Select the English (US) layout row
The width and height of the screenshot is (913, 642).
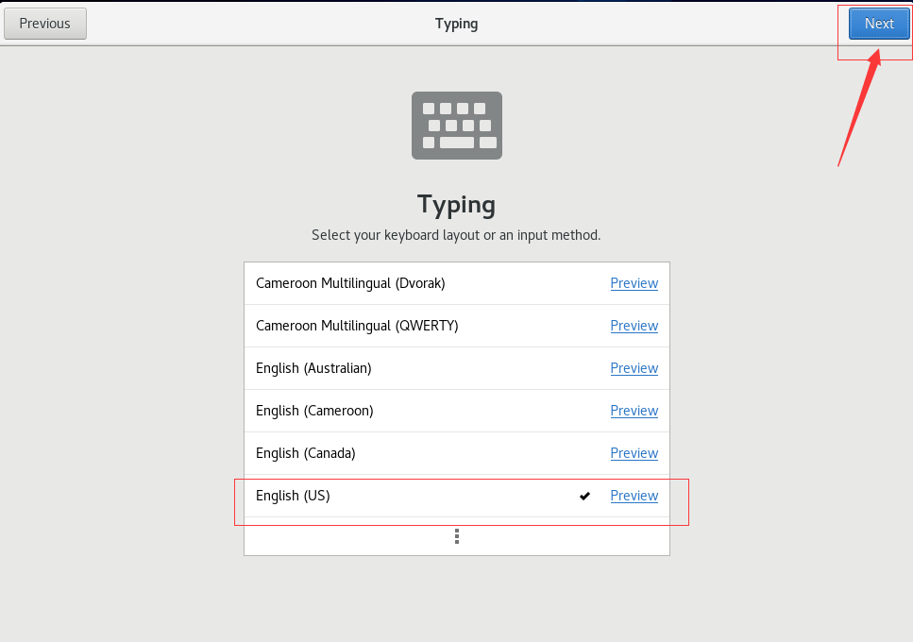point(457,496)
